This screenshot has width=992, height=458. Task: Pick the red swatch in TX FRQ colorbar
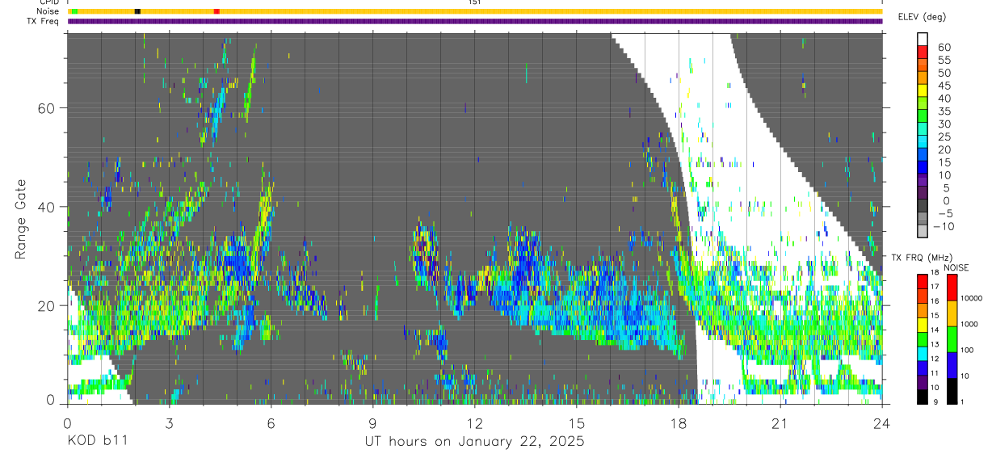coord(923,280)
